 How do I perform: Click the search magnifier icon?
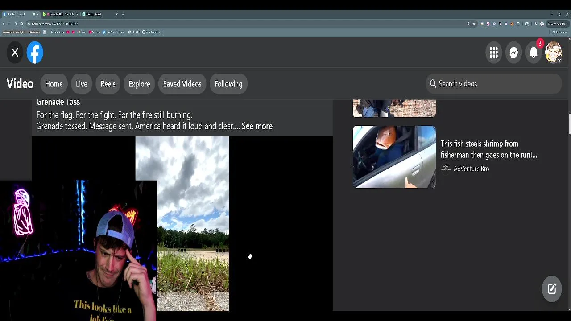433,84
